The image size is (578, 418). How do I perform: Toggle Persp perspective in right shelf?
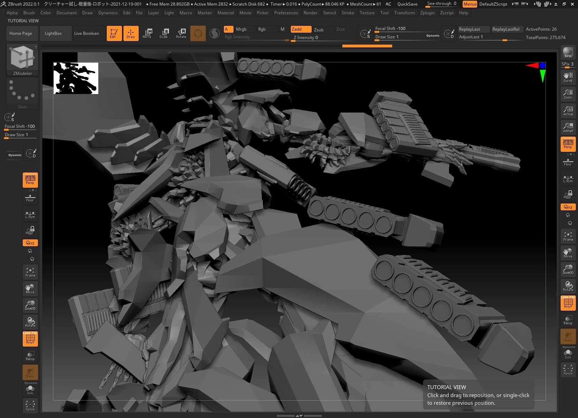coord(568,144)
